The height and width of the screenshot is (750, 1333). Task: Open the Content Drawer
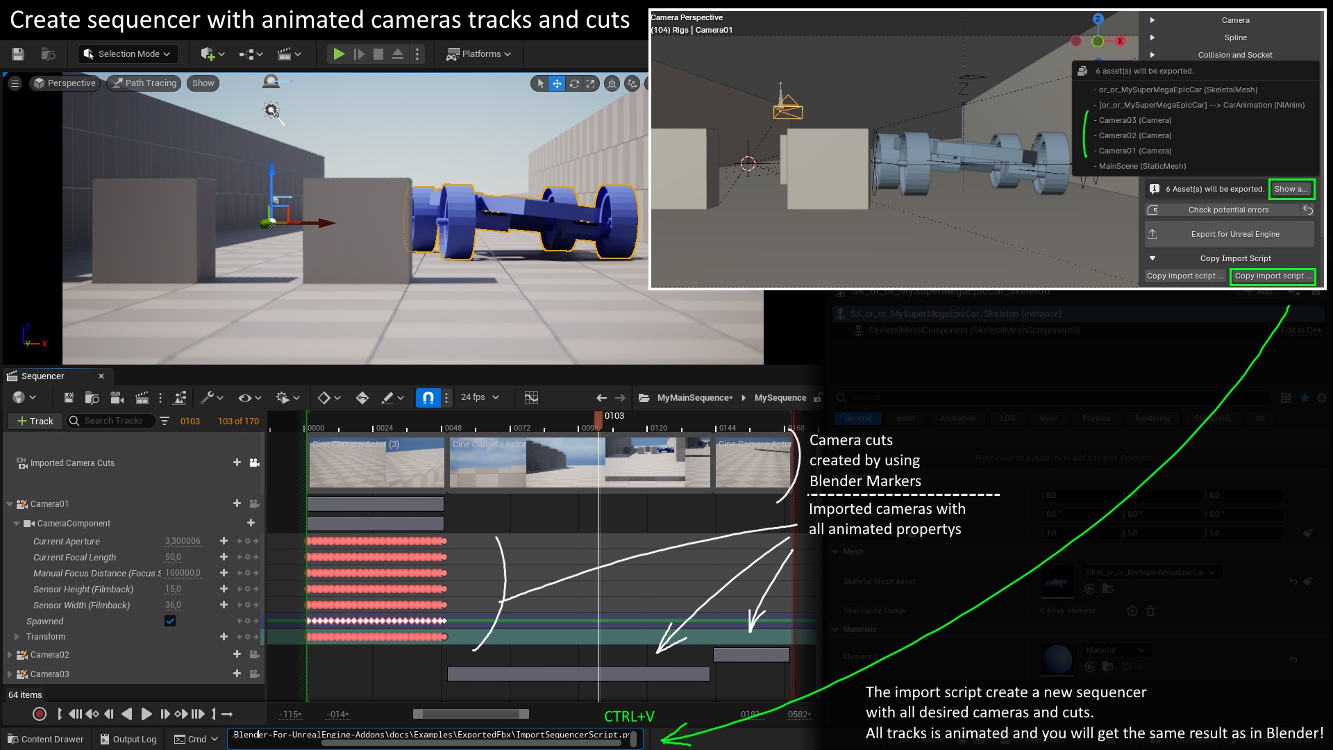point(45,739)
